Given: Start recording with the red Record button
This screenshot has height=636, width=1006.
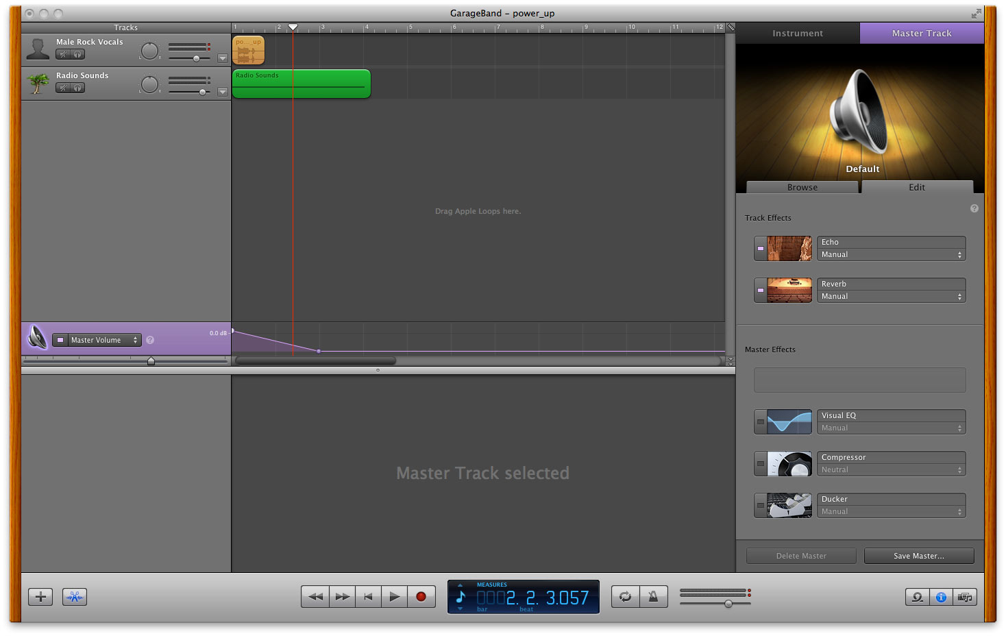Looking at the screenshot, I should pyautogui.click(x=421, y=597).
